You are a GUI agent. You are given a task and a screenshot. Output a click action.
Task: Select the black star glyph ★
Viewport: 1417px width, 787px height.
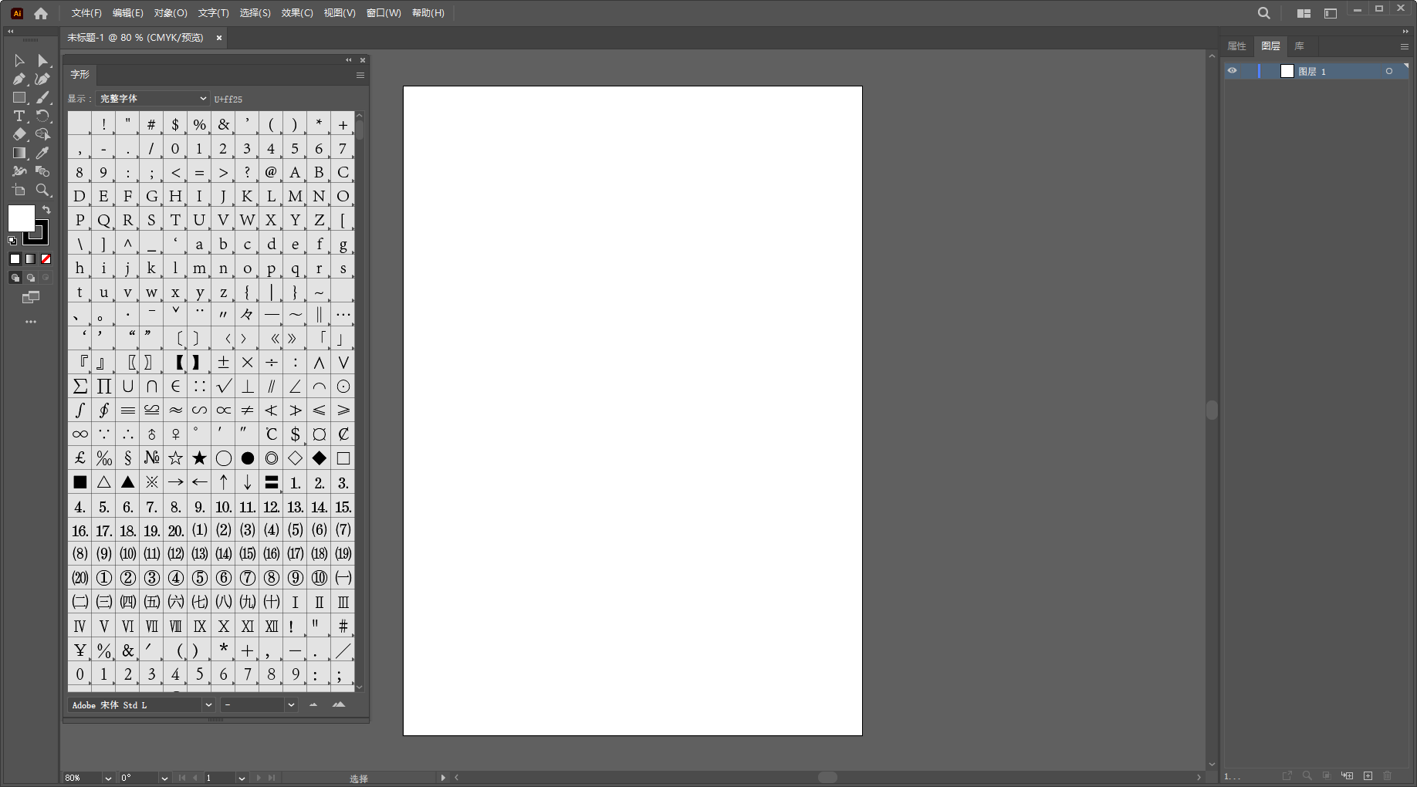(x=200, y=458)
